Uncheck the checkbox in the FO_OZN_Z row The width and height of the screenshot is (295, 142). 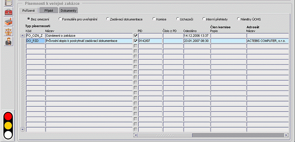pyautogui.click(x=135, y=35)
